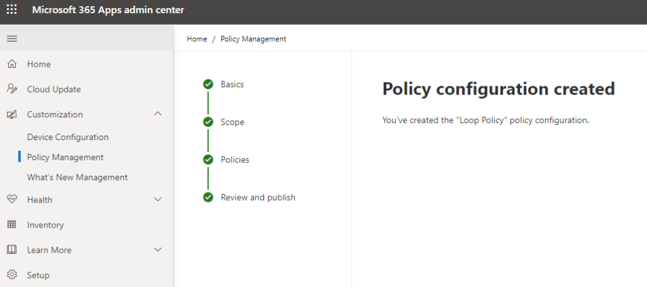Open the app launcher waffle icon
This screenshot has width=647, height=287.
[12, 10]
